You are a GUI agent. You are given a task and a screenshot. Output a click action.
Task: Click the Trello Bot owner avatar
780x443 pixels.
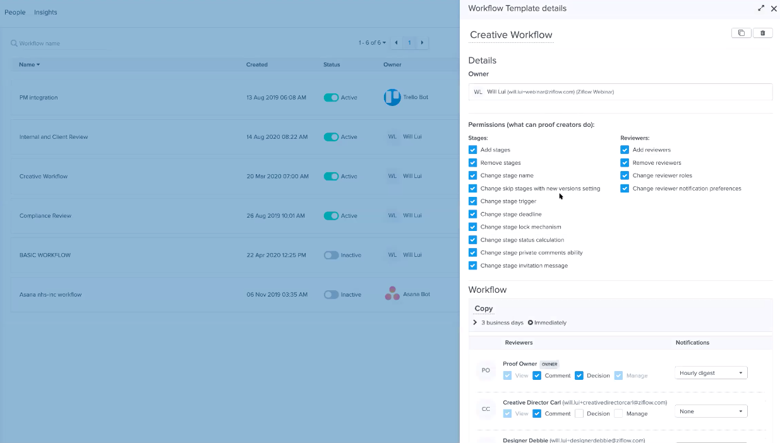[x=392, y=97]
